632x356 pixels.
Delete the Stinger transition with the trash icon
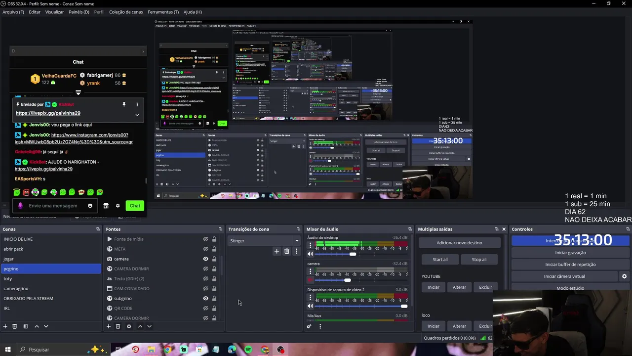point(287,251)
